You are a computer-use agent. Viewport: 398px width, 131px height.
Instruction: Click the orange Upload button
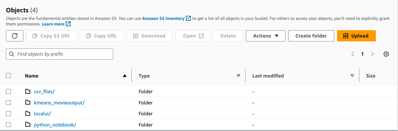coord(356,36)
